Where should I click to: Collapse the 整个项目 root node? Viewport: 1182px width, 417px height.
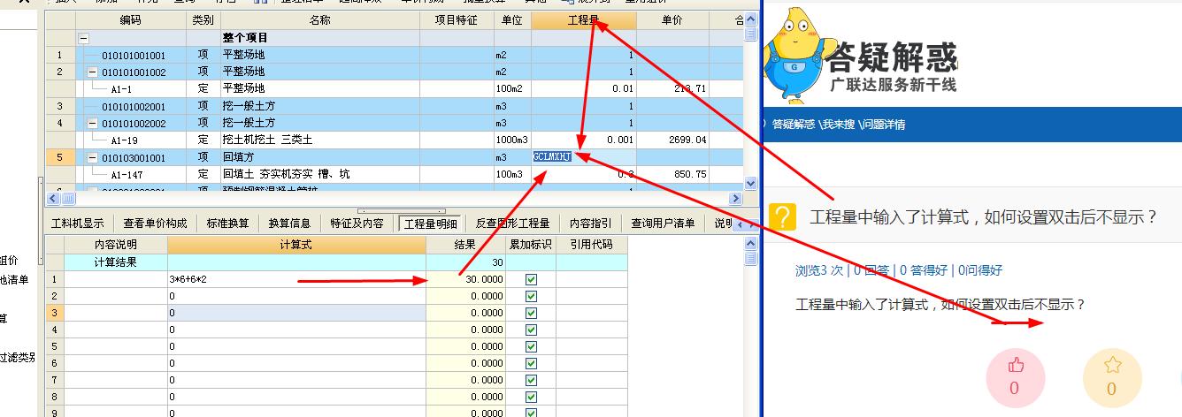click(84, 38)
